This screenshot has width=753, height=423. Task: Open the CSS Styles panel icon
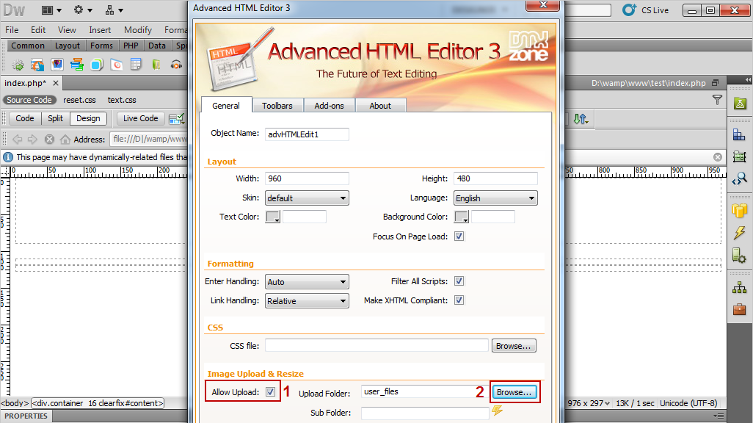(x=739, y=135)
